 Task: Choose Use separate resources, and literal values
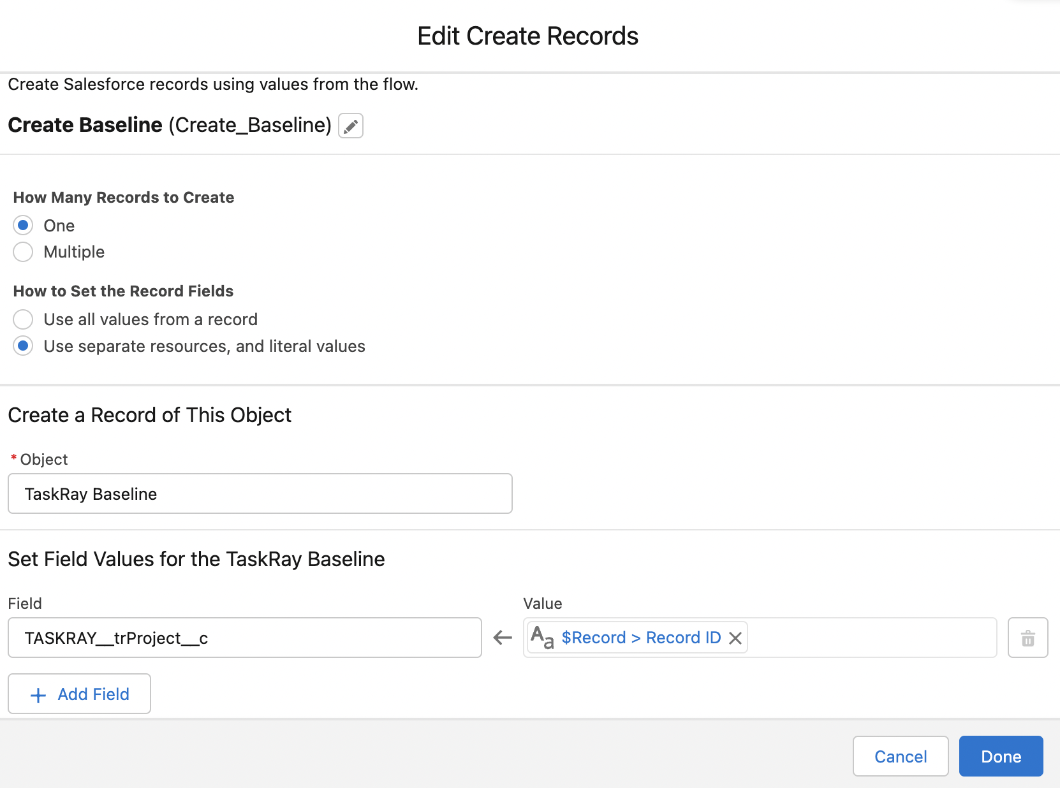coord(23,346)
